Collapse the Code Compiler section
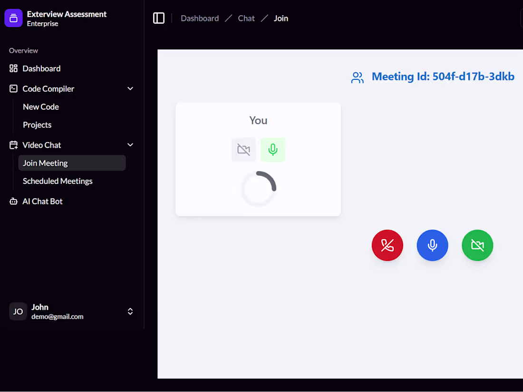 click(130, 88)
